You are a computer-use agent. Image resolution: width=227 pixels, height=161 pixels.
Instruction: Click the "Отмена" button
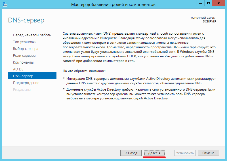pos(208,153)
